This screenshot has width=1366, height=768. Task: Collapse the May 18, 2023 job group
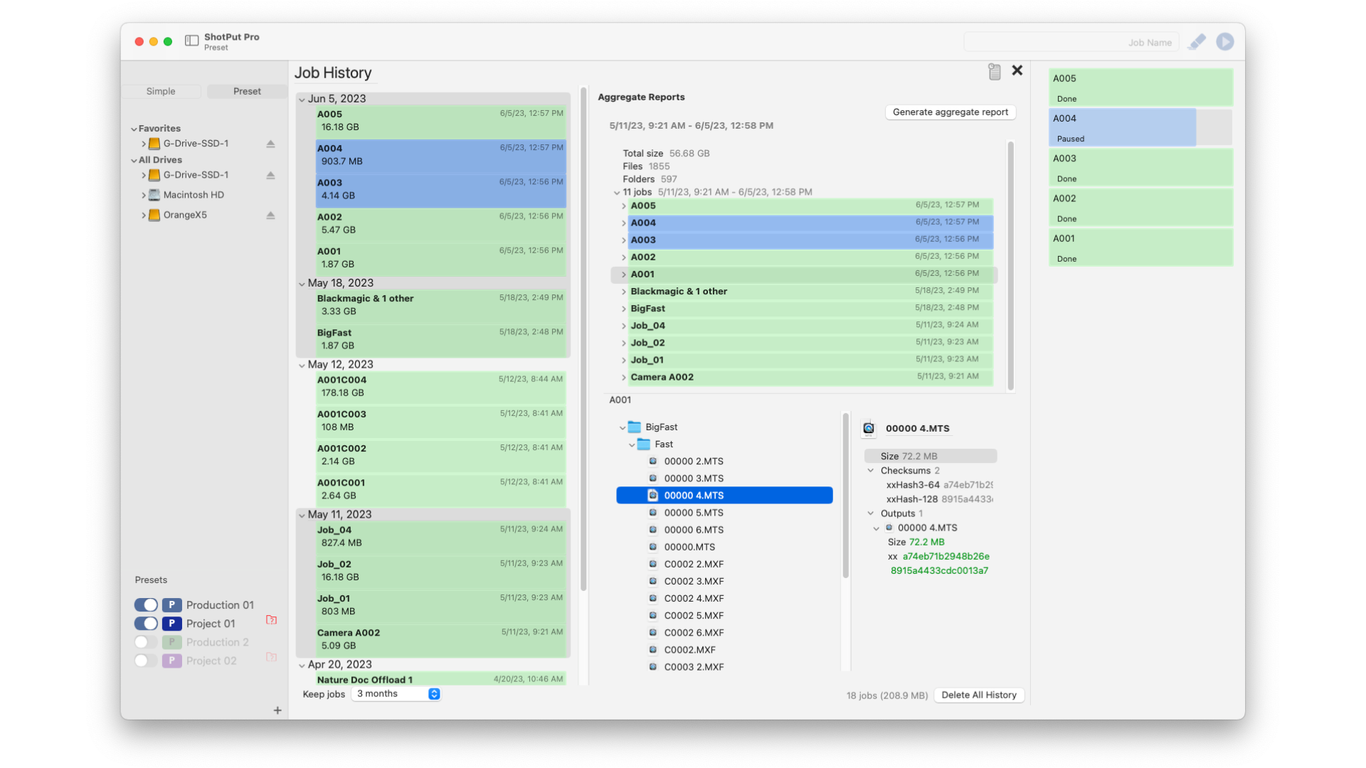tap(302, 284)
